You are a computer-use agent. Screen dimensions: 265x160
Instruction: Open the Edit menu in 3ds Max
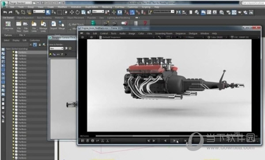pos(12,7)
